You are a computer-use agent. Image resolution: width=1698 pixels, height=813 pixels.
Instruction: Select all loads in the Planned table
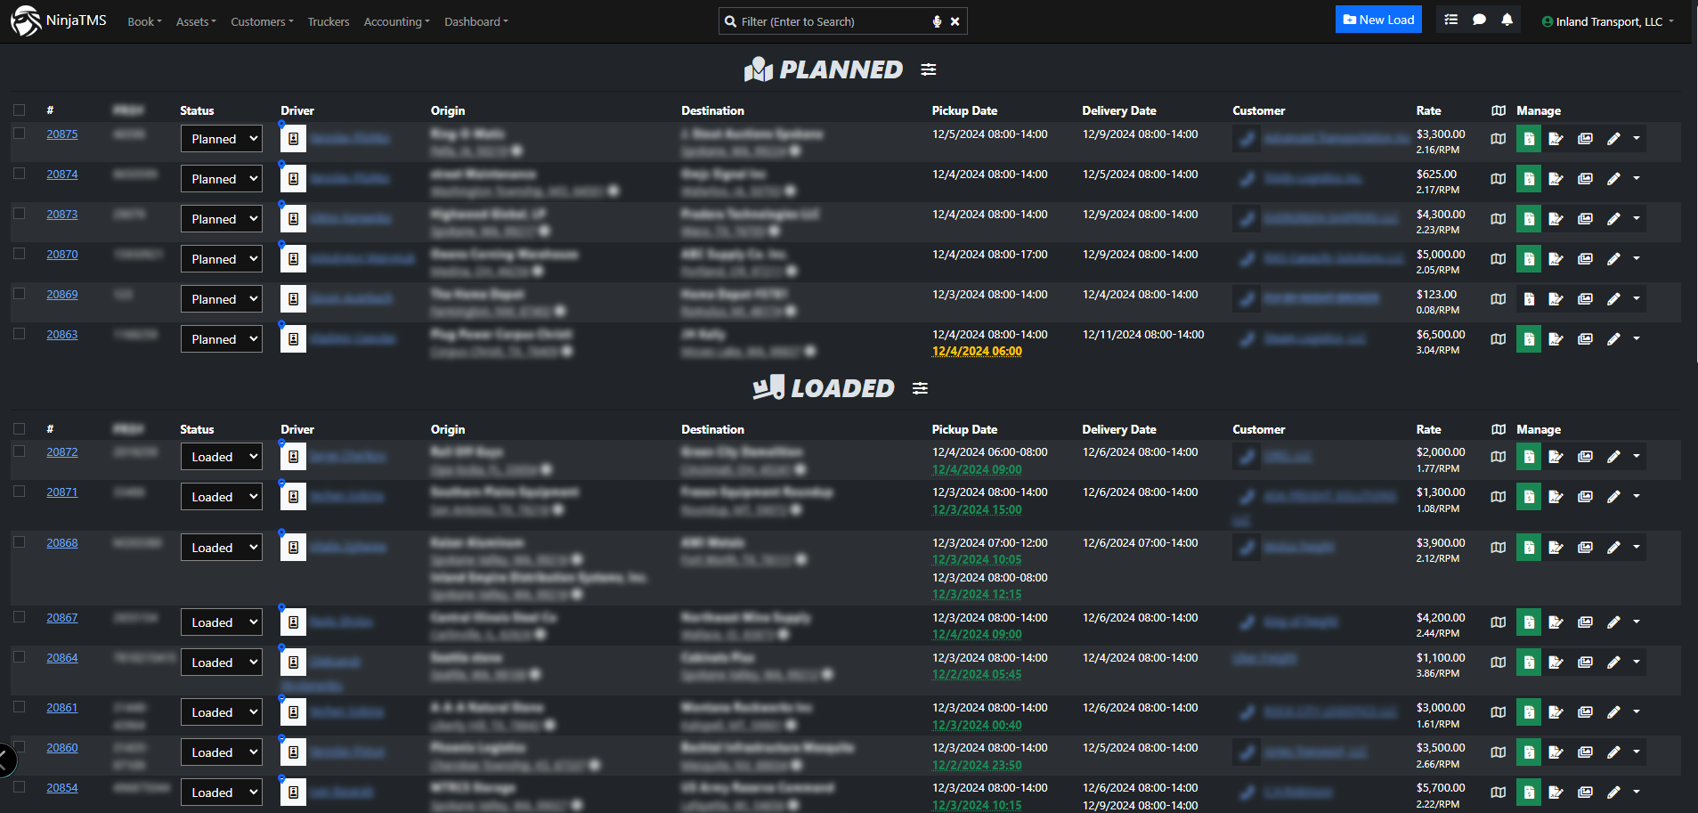point(19,110)
